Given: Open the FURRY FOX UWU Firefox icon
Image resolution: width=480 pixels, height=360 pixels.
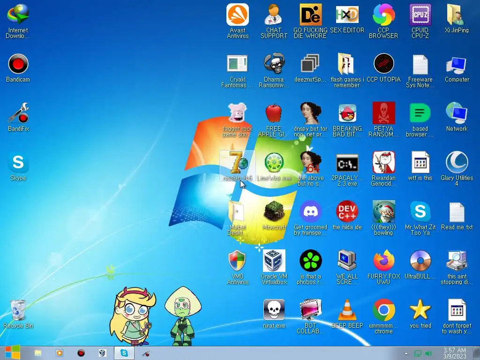Looking at the screenshot, I should [x=383, y=268].
